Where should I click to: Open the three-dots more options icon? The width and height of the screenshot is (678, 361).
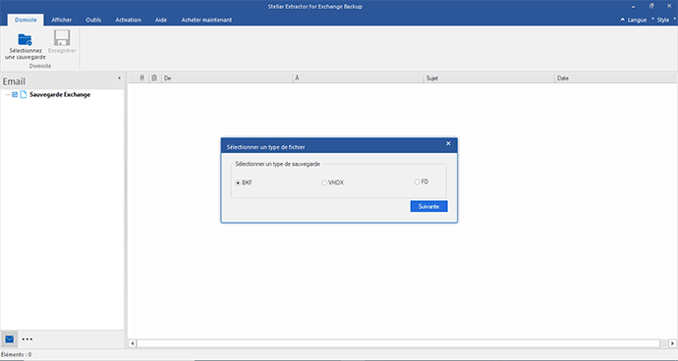[x=28, y=339]
